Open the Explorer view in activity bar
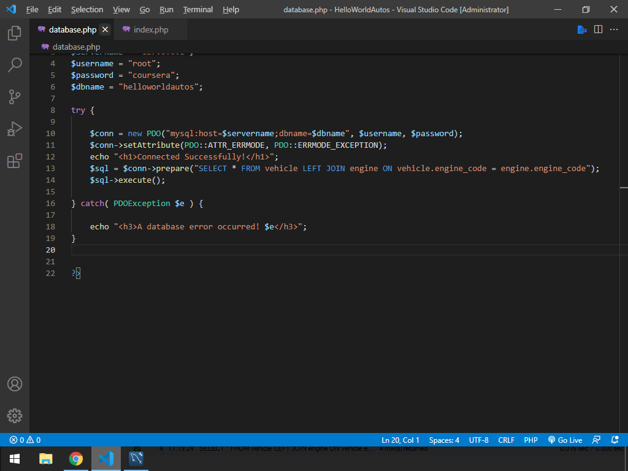Screen dimensions: 628x471 pyautogui.click(x=15, y=33)
